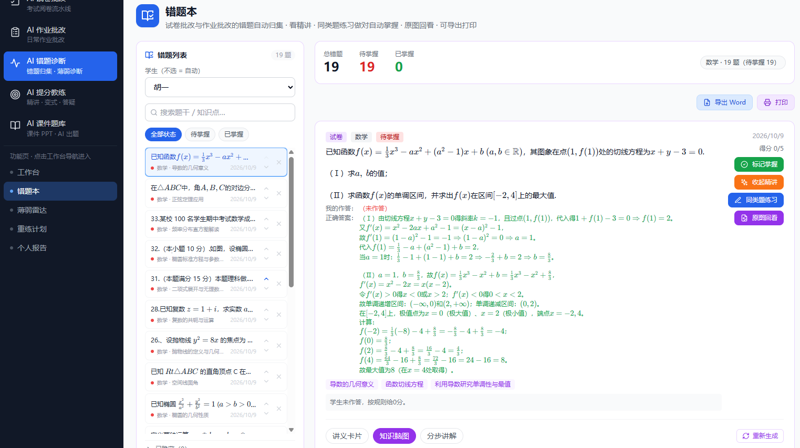
Task: Focus the 搜索题干 / 知识点 search field
Action: tap(220, 112)
